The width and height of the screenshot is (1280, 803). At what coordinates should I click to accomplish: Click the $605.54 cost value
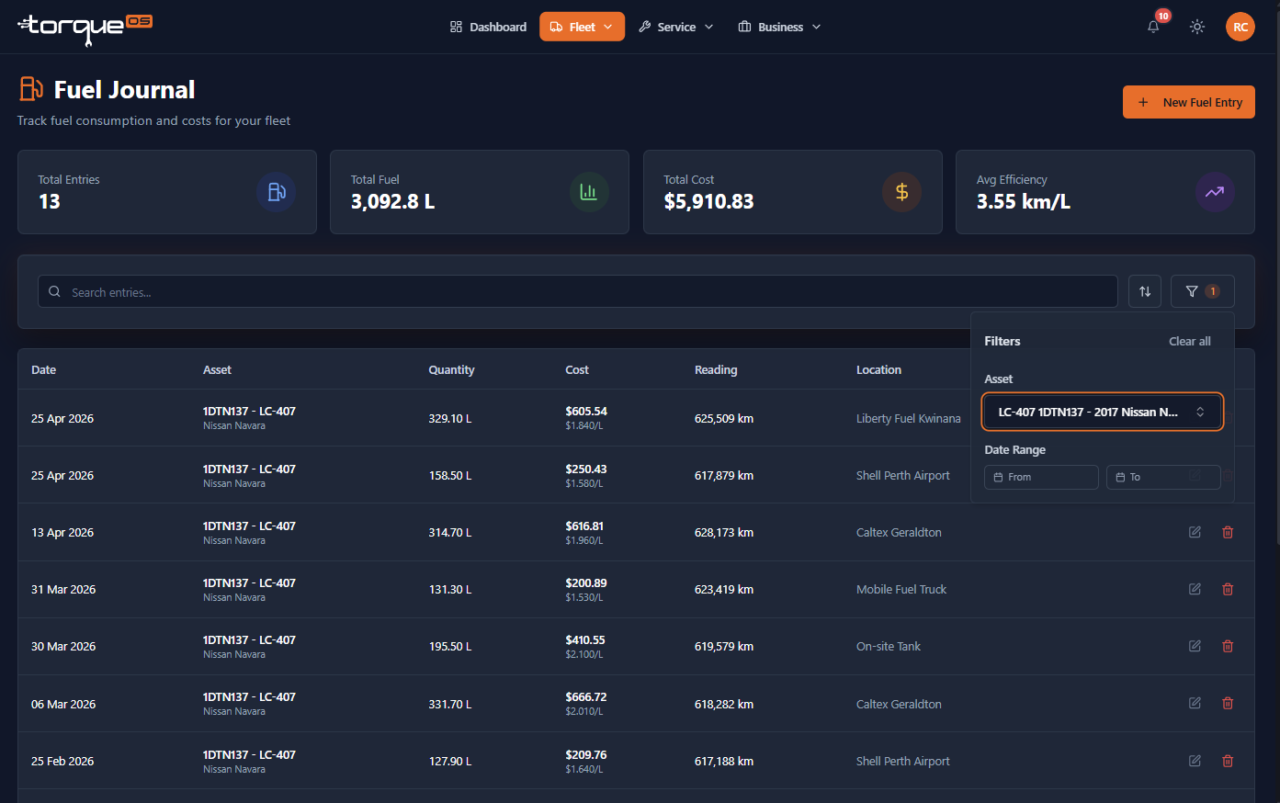point(586,411)
